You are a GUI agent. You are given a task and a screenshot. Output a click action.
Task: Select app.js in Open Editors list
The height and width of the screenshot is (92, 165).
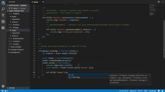18,8
